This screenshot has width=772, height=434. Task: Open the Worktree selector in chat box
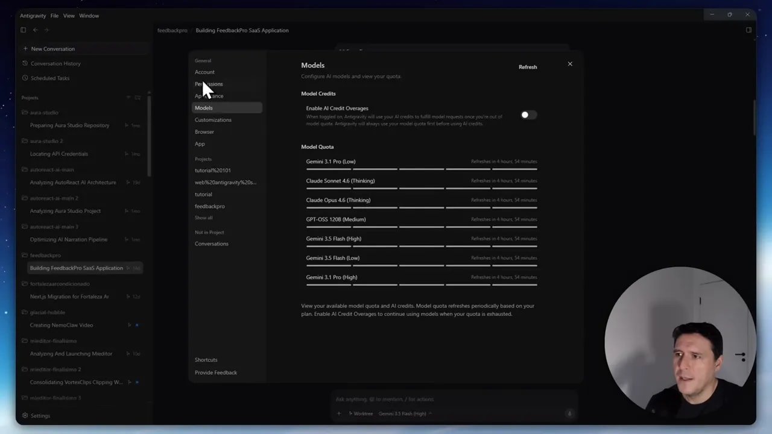point(361,414)
